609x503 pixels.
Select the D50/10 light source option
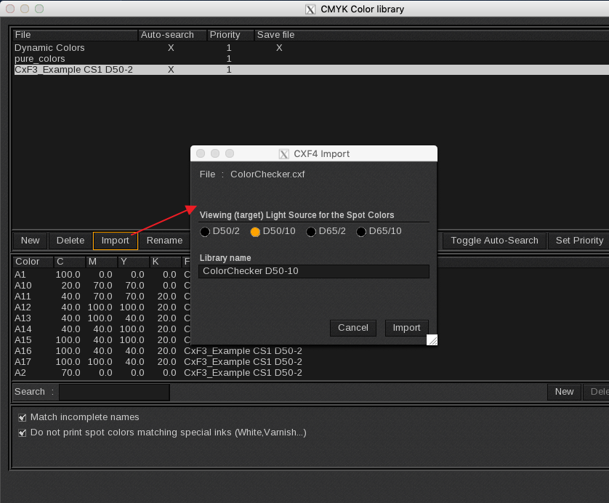(x=256, y=232)
